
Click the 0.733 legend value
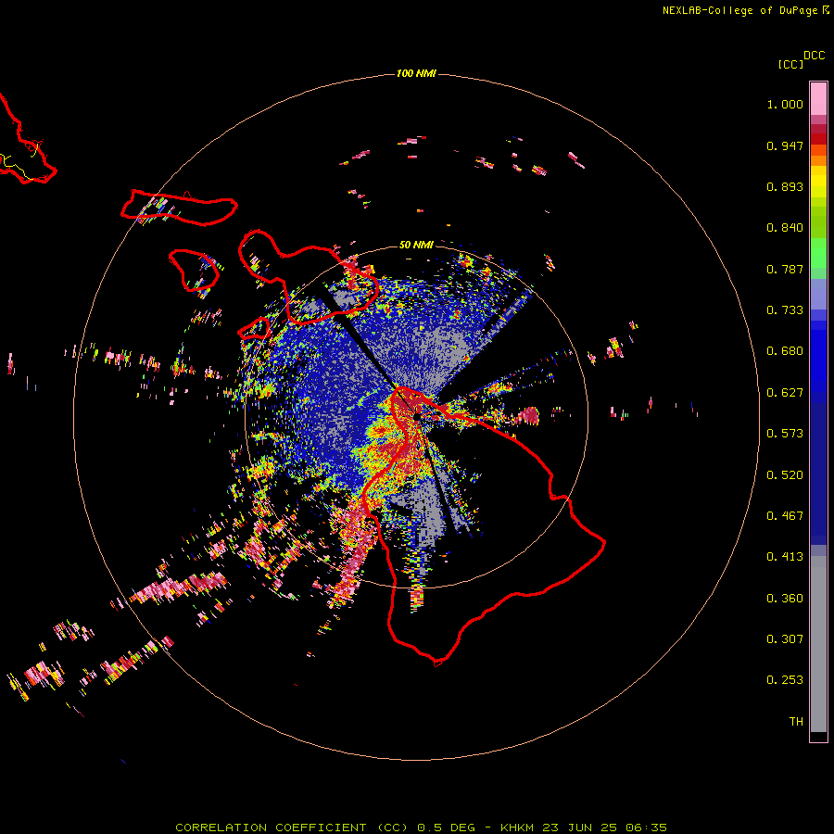(785, 310)
